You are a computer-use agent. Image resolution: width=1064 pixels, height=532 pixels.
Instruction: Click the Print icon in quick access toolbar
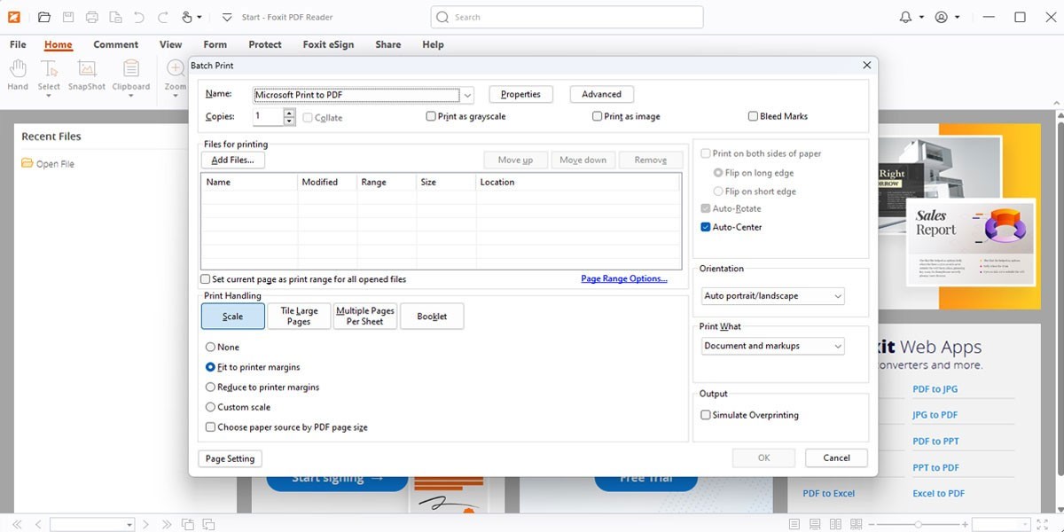[92, 17]
